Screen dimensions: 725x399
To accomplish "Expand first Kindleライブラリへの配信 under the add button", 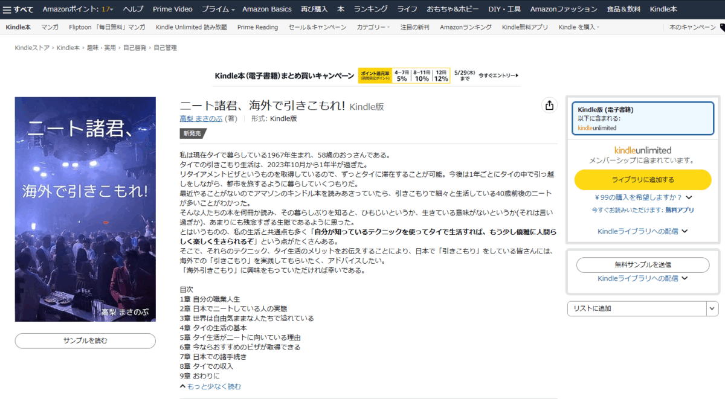I will pos(643,231).
